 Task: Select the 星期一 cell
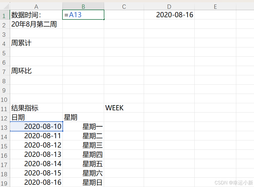pos(83,126)
